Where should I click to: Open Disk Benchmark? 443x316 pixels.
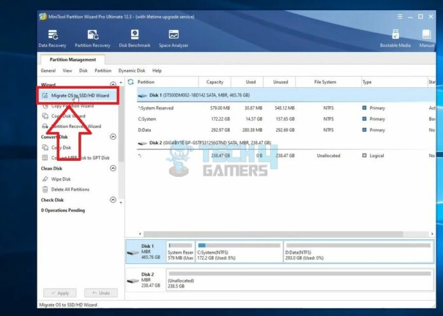point(134,38)
